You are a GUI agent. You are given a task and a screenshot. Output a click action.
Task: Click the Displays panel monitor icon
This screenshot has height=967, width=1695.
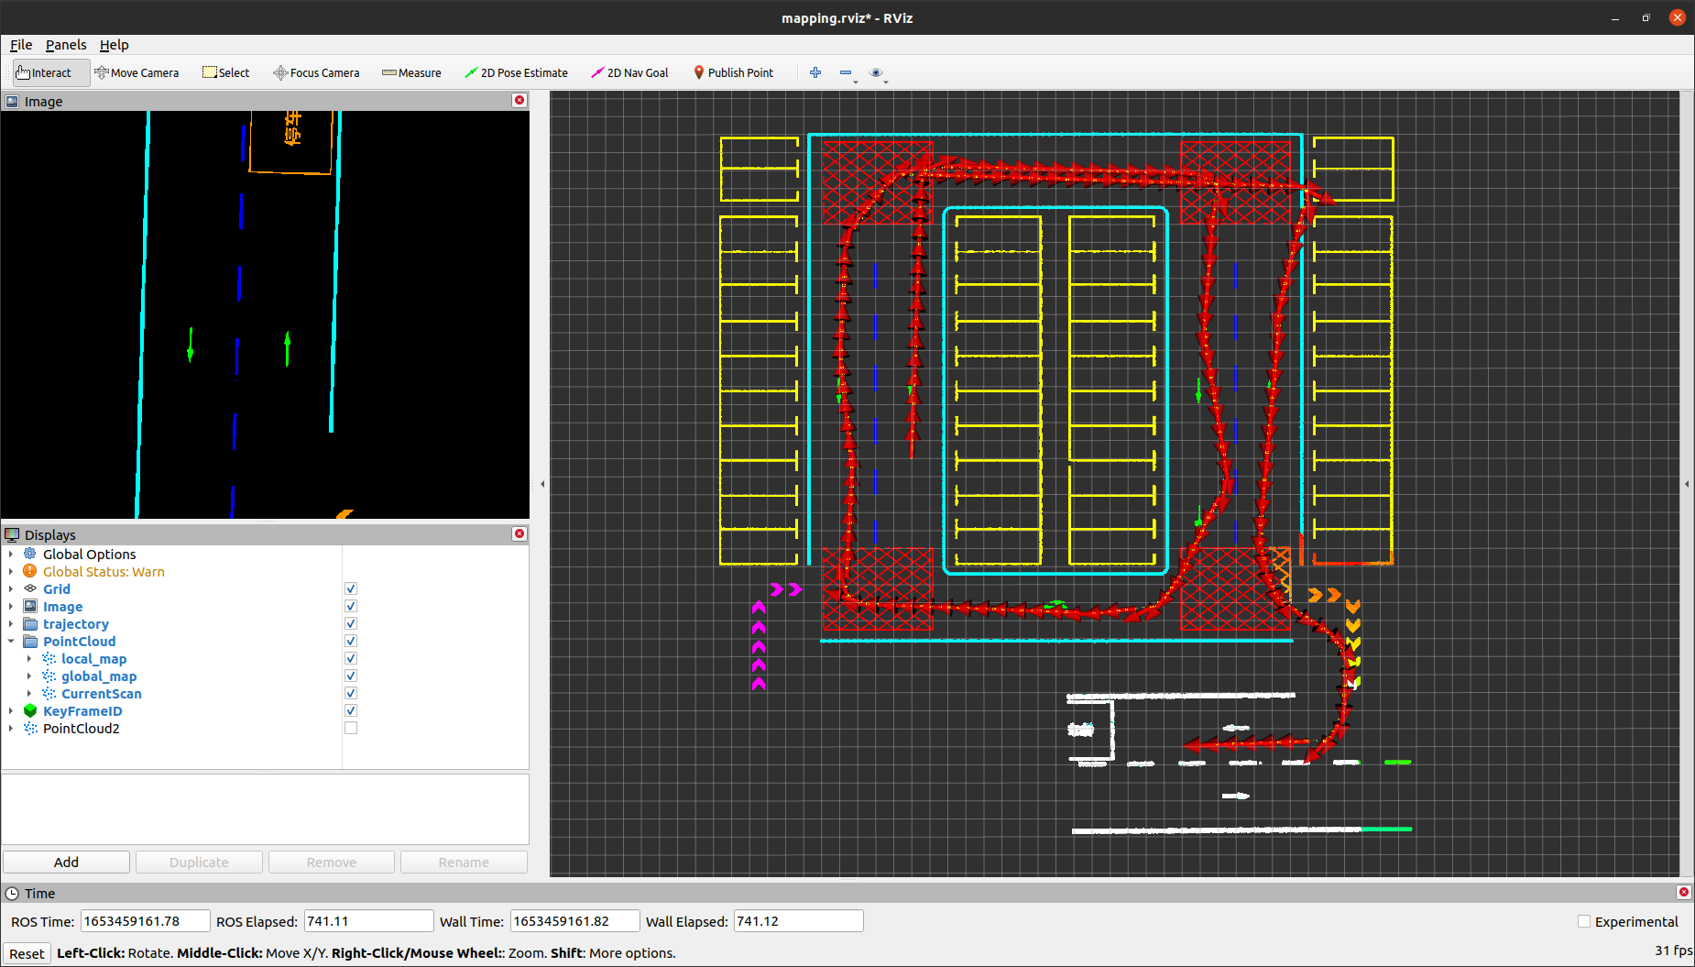point(12,534)
